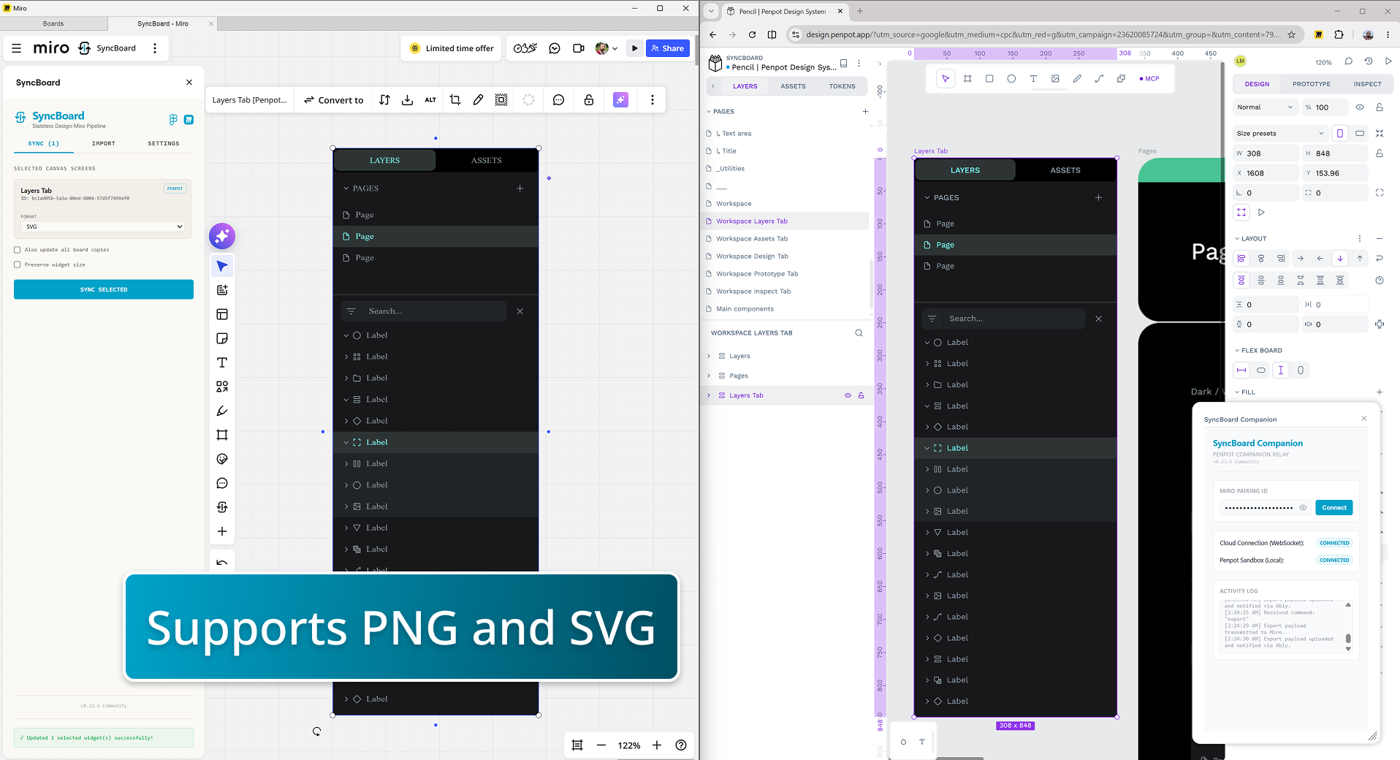Viewport: 1400px width, 760px height.
Task: Open Penpot comments icon near zoom
Action: [x=1349, y=61]
